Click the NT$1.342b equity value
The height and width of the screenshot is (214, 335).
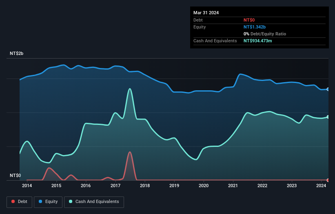(255, 27)
